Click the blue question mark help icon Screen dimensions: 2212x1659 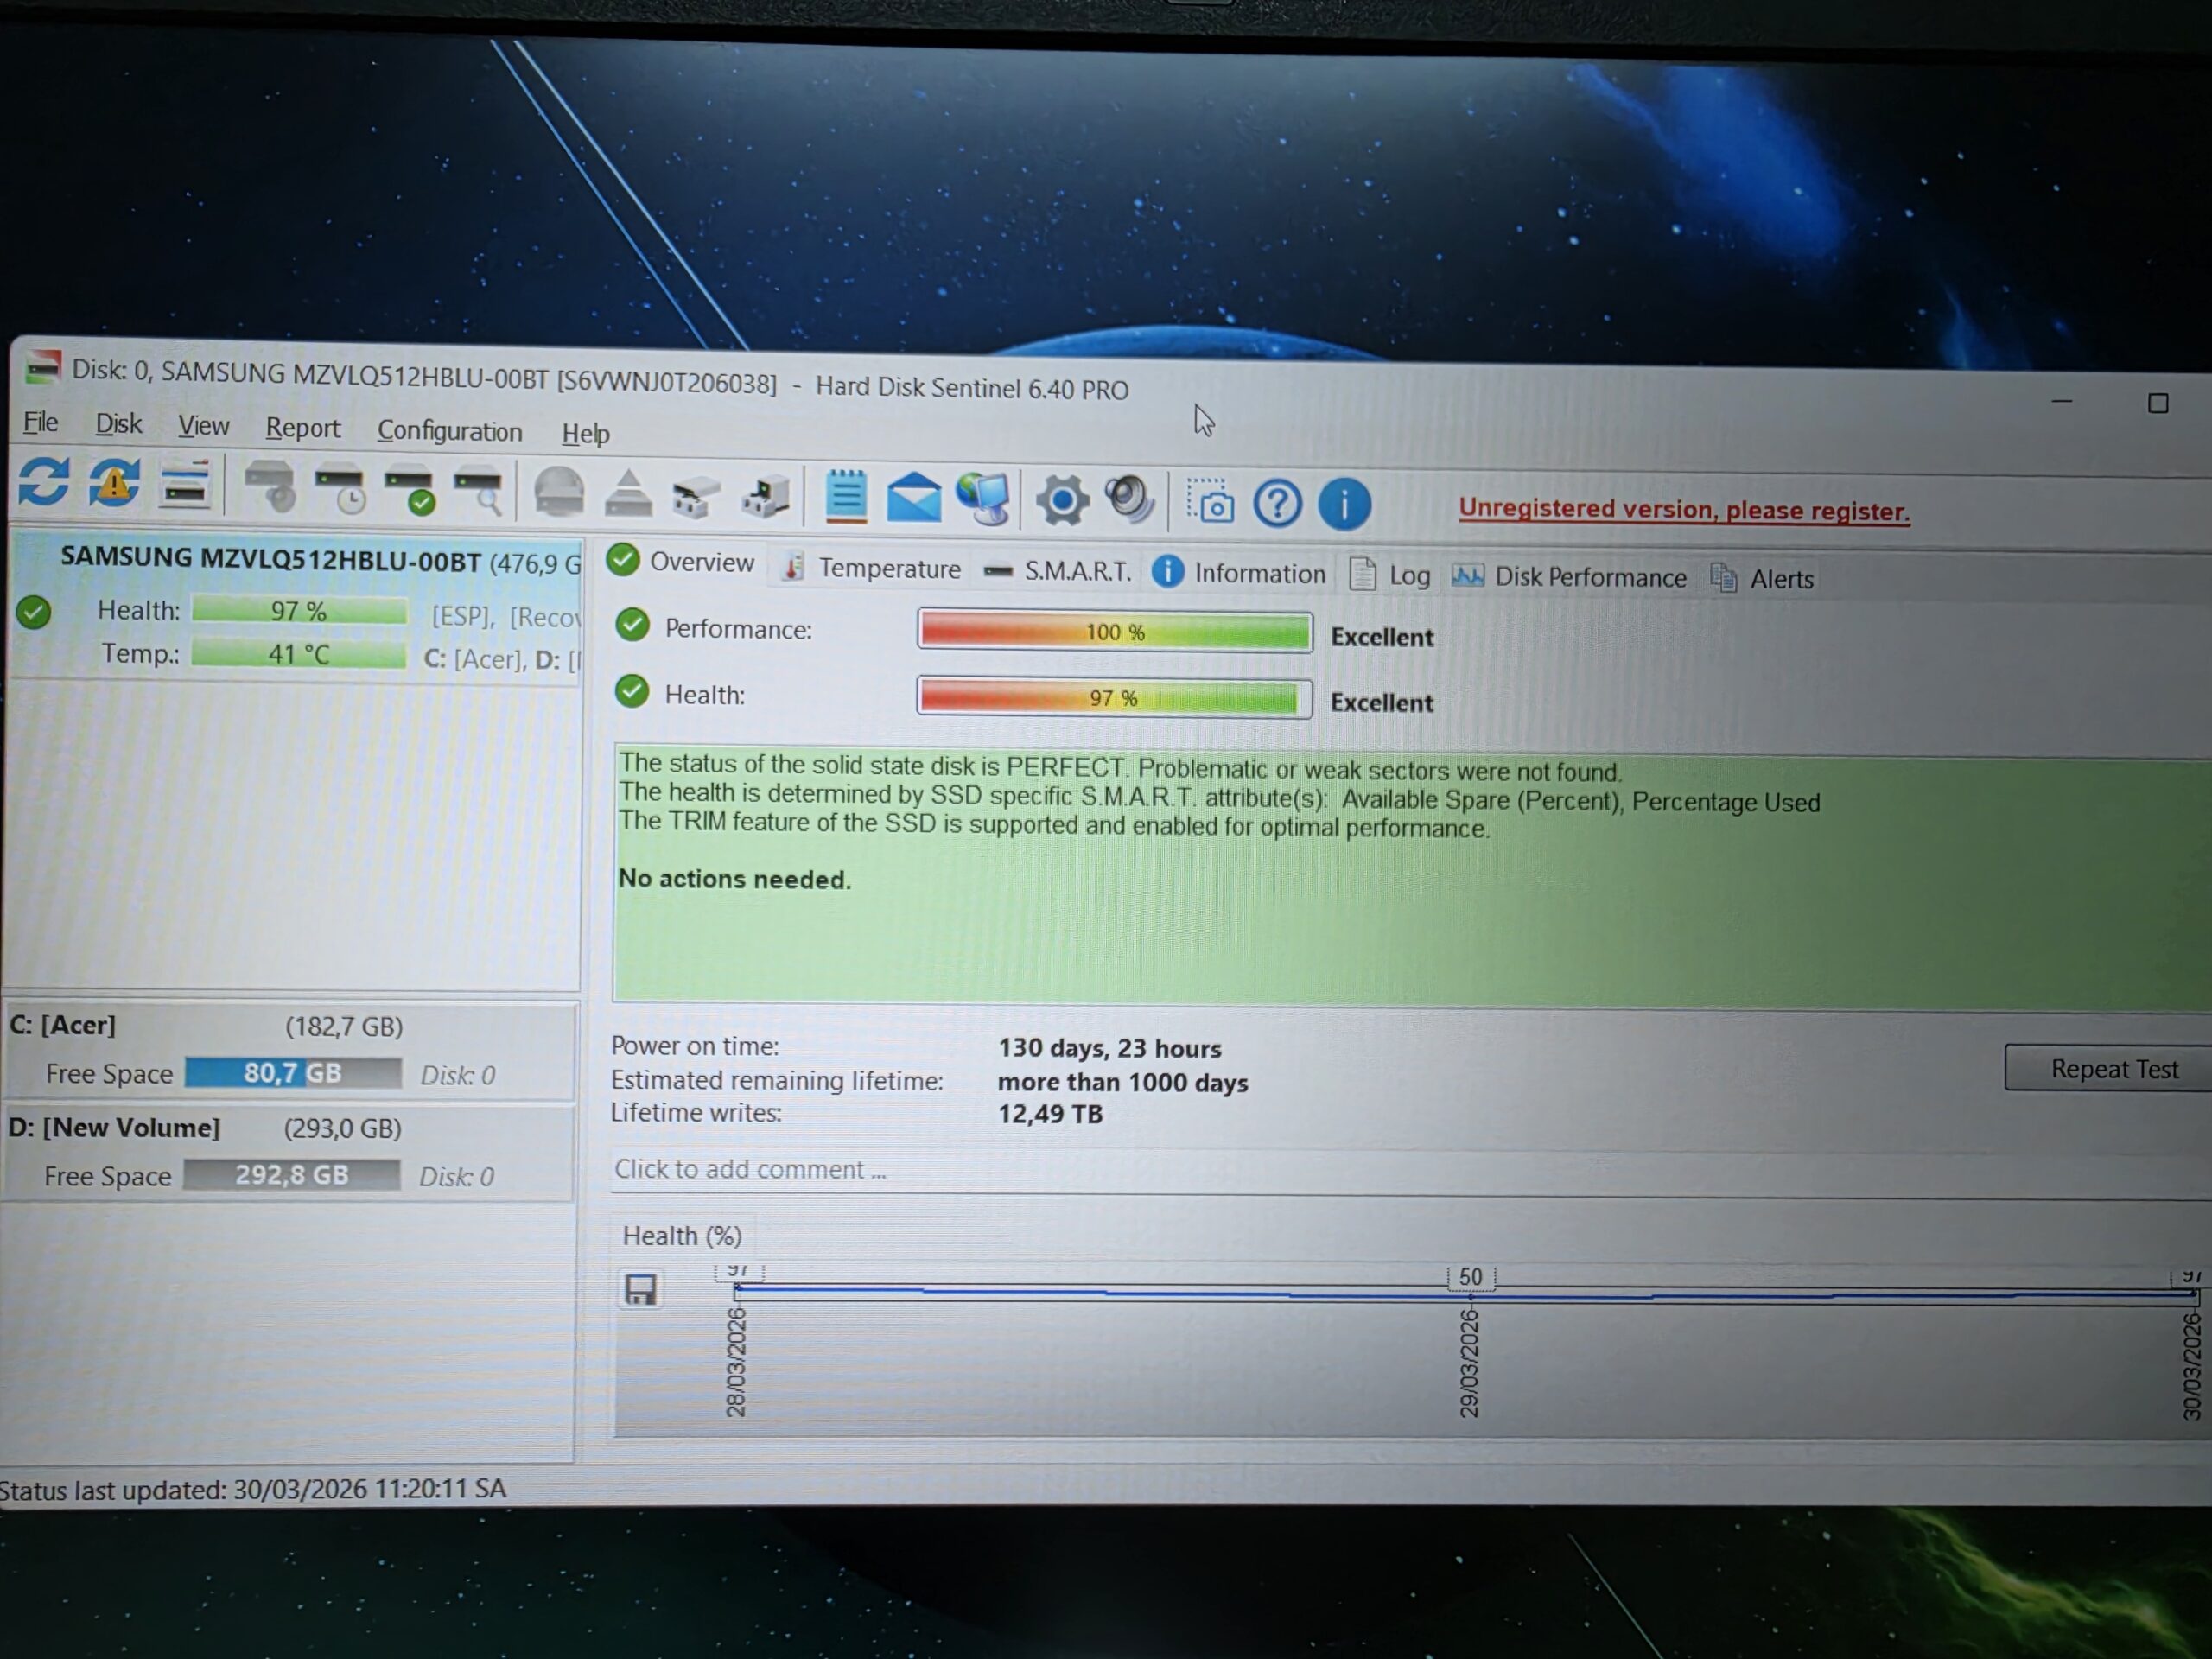(1277, 503)
